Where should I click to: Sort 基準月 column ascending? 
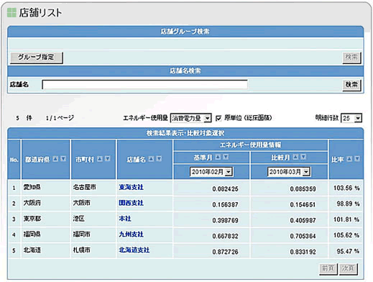(x=218, y=157)
